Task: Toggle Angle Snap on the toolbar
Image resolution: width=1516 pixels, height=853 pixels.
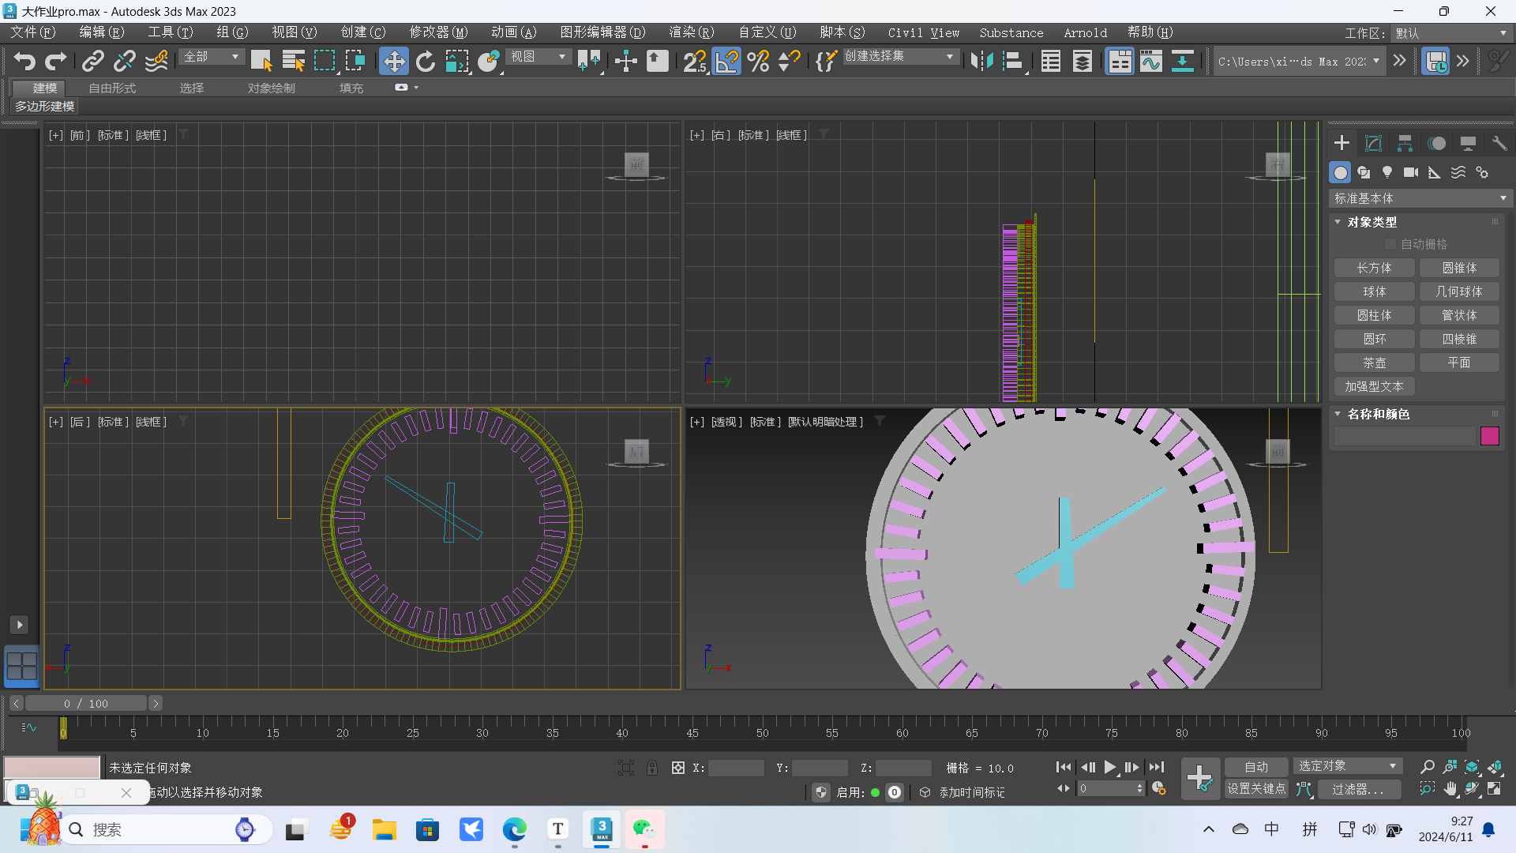Action: [726, 61]
